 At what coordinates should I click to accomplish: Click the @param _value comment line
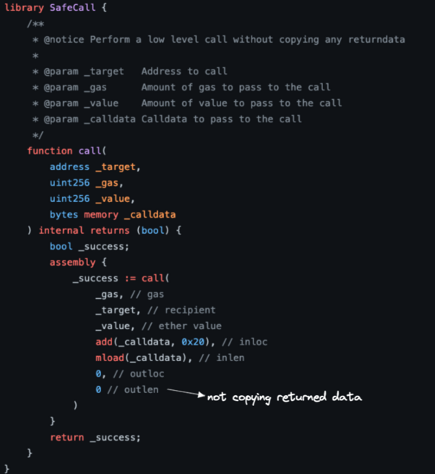187,103
